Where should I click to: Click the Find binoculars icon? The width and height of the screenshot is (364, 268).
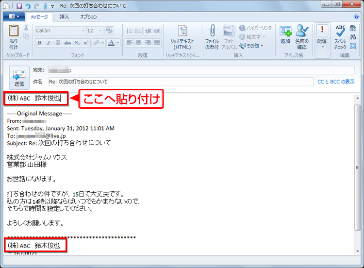point(353,37)
